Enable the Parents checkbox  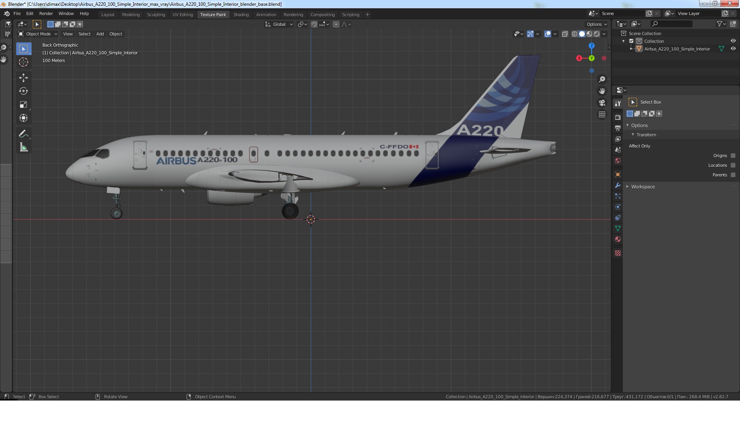point(733,175)
